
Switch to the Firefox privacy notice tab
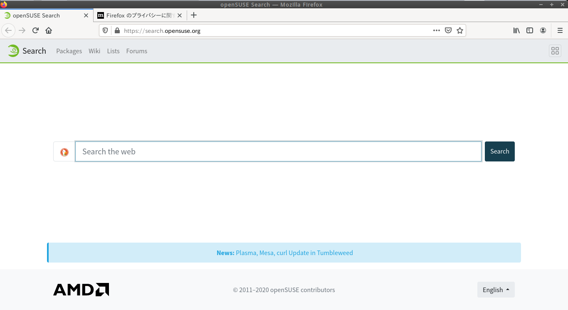pyautogui.click(x=140, y=15)
